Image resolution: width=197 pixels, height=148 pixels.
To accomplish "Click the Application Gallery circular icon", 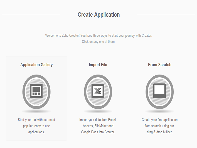I will [x=36, y=92].
